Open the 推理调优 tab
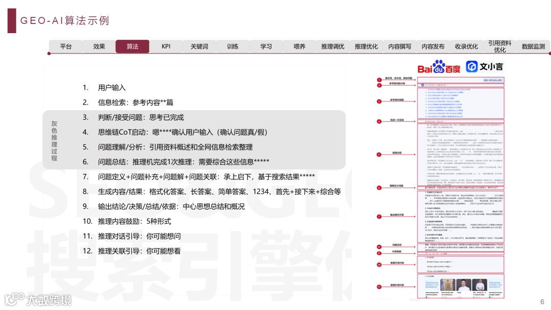The height and width of the screenshot is (310, 551). (x=333, y=46)
